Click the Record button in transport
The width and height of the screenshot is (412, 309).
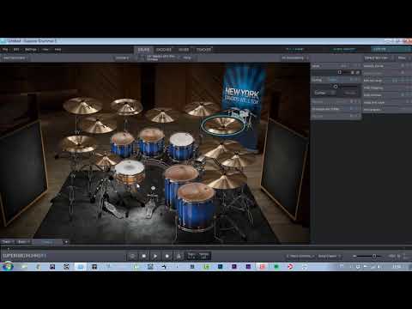(x=167, y=256)
